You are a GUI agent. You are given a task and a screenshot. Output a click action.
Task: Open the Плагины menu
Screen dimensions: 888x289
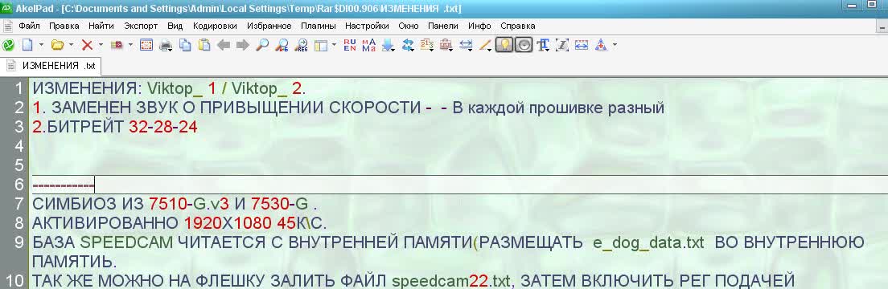tap(319, 26)
